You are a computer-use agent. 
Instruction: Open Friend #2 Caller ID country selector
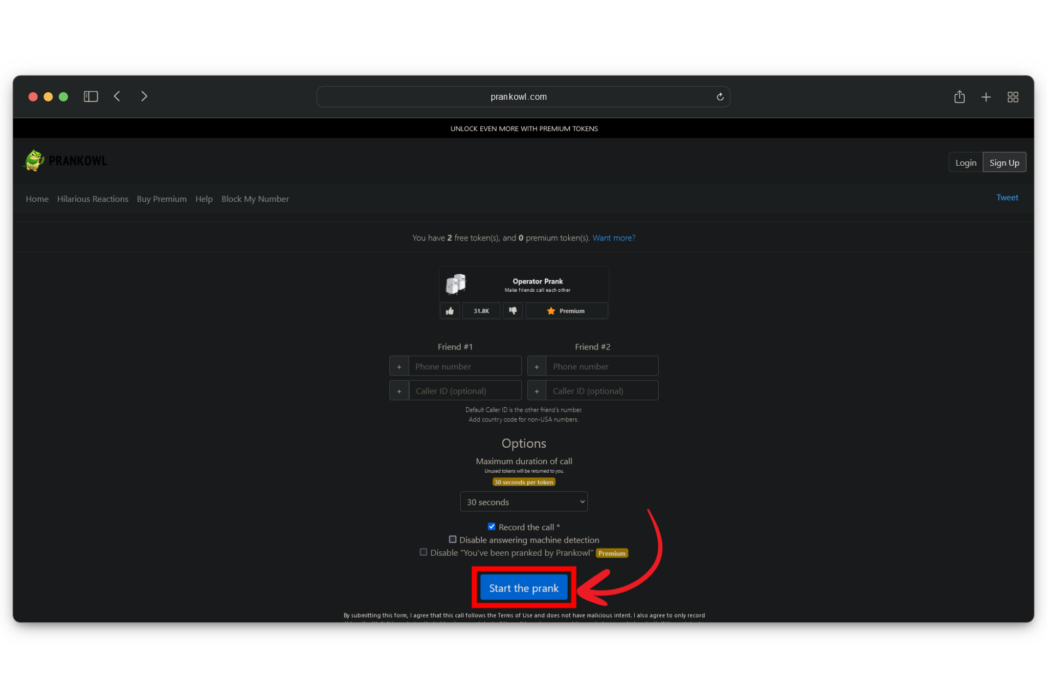[x=537, y=391]
